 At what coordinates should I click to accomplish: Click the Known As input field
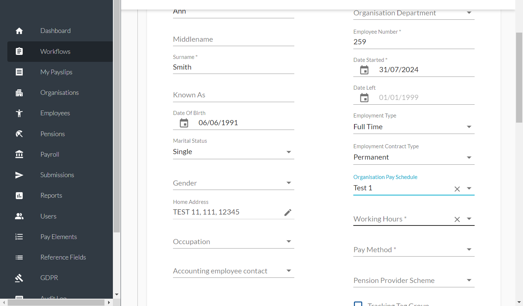[x=233, y=95]
